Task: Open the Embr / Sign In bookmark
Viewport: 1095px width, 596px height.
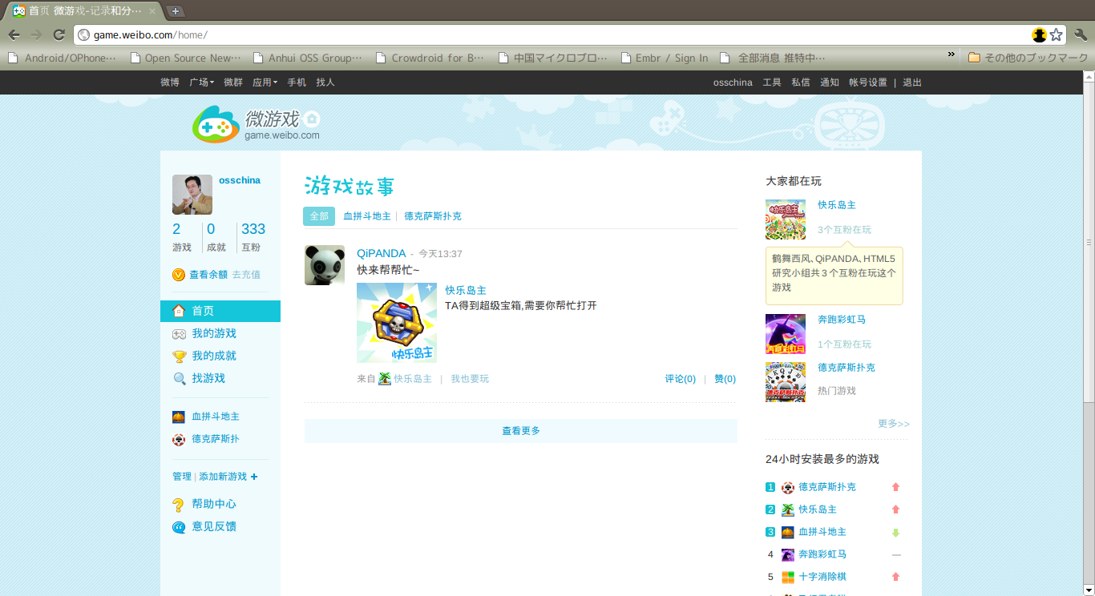Action: (664, 58)
